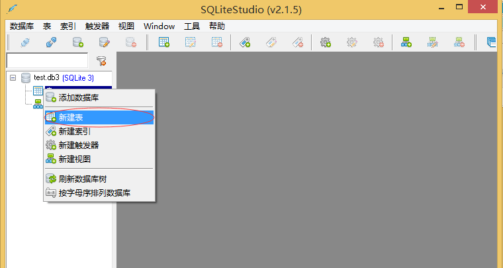Open the 触发器 menu
The image size is (503, 268).
tap(97, 26)
